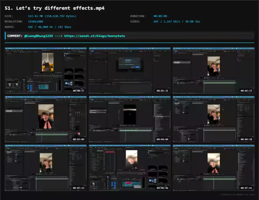Select the frame thumbnail stamped 00:03:09
Image resolution: width=259 pixels, height=200 pixels.
(x=46, y=119)
